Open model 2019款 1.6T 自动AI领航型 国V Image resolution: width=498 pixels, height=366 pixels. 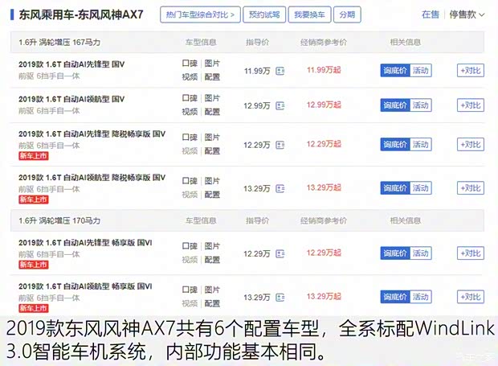(71, 99)
